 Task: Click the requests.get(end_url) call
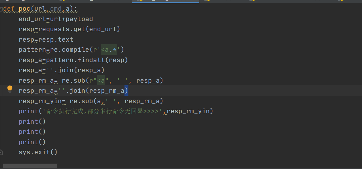click(x=79, y=29)
